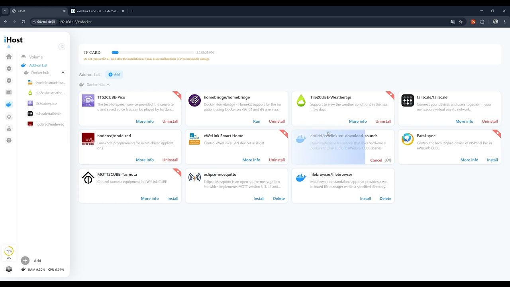Open the gear Settings icon in left rail
The width and height of the screenshot is (510, 287).
click(x=9, y=140)
